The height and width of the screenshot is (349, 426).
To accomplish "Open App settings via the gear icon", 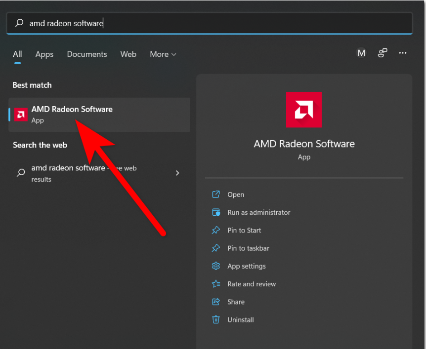I will pos(216,266).
